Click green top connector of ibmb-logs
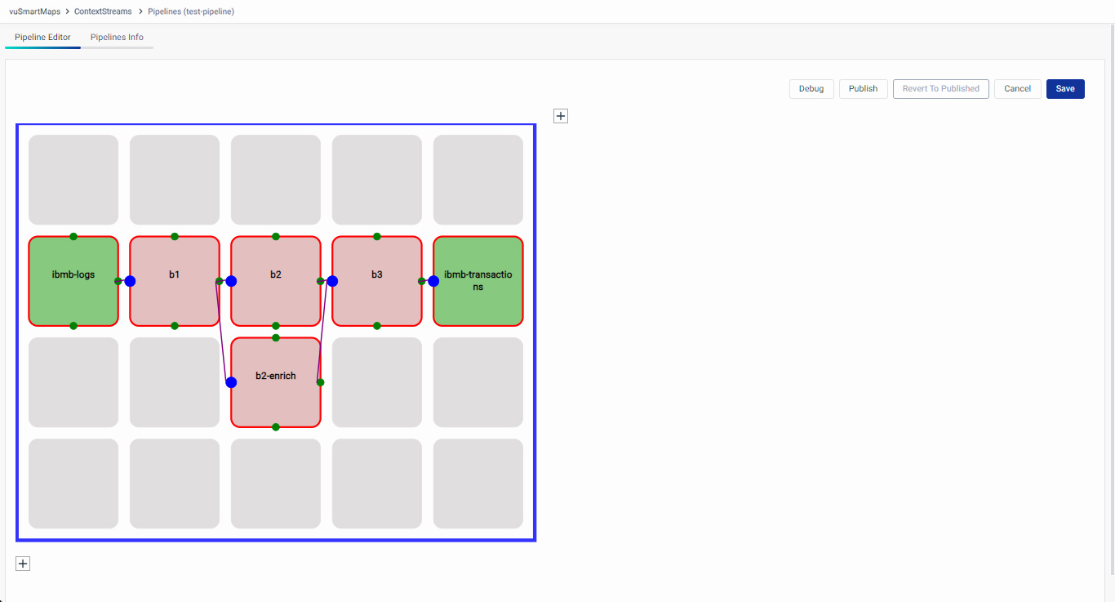Screen dimensions: 1115x602 click(73, 237)
